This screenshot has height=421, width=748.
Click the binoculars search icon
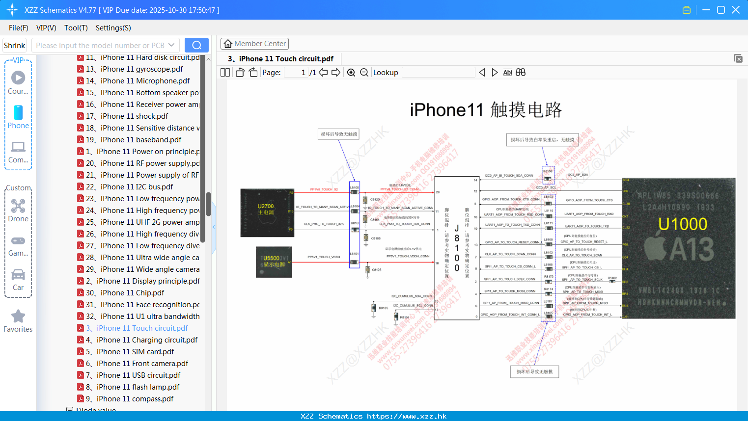pyautogui.click(x=521, y=73)
